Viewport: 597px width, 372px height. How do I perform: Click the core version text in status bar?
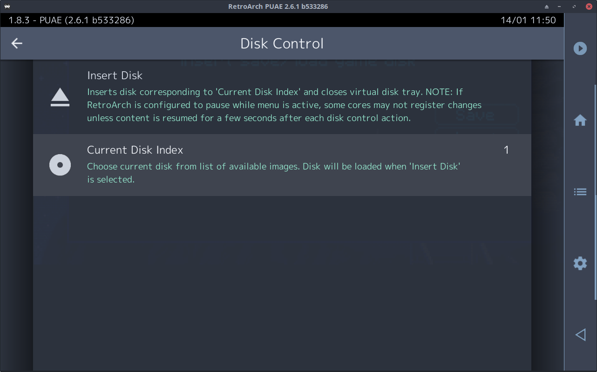click(x=72, y=20)
